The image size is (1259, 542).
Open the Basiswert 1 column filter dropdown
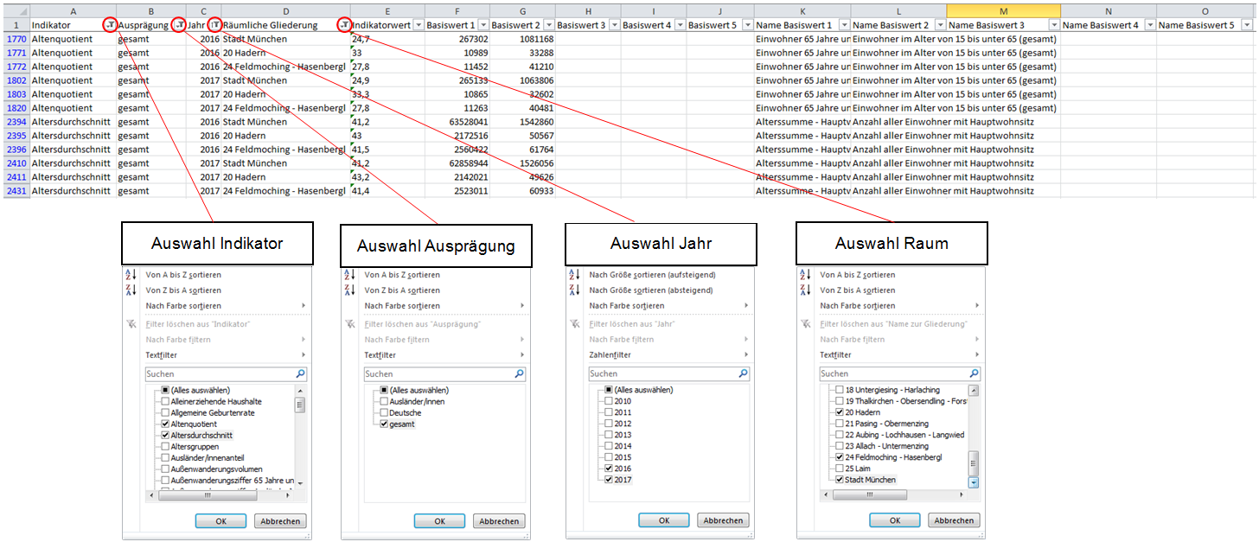(483, 26)
